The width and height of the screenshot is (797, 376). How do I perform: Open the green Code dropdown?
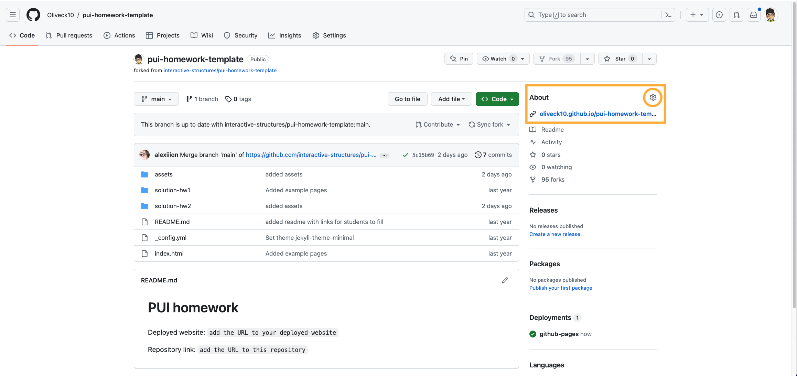497,99
